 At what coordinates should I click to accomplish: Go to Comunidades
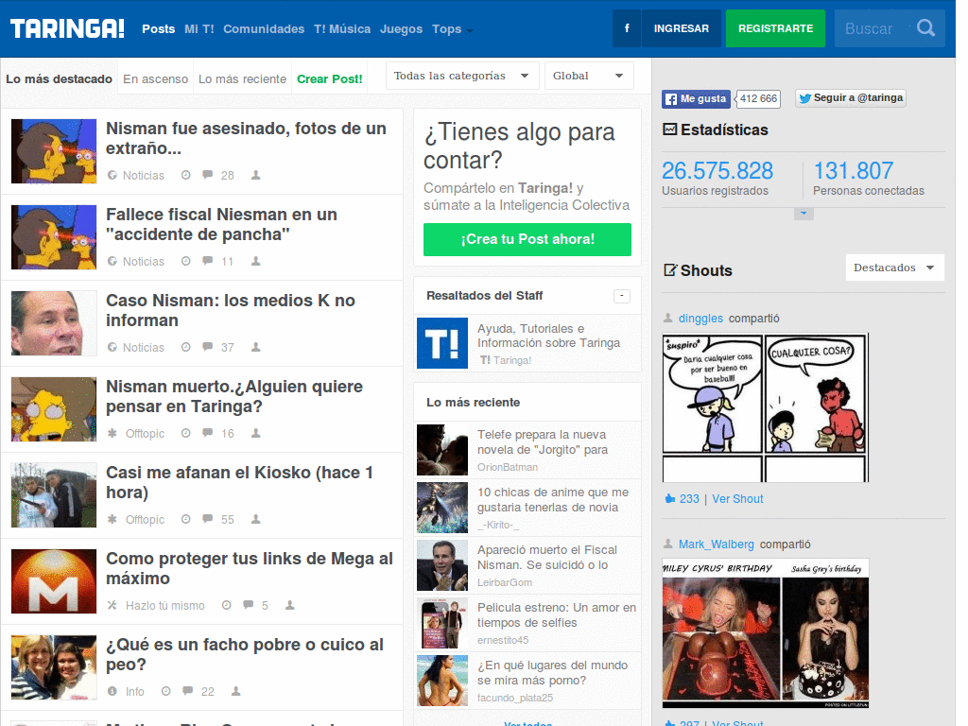pos(264,29)
